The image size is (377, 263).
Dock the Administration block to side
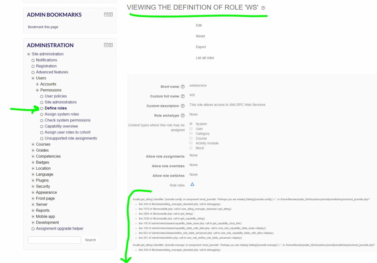[x=111, y=45]
